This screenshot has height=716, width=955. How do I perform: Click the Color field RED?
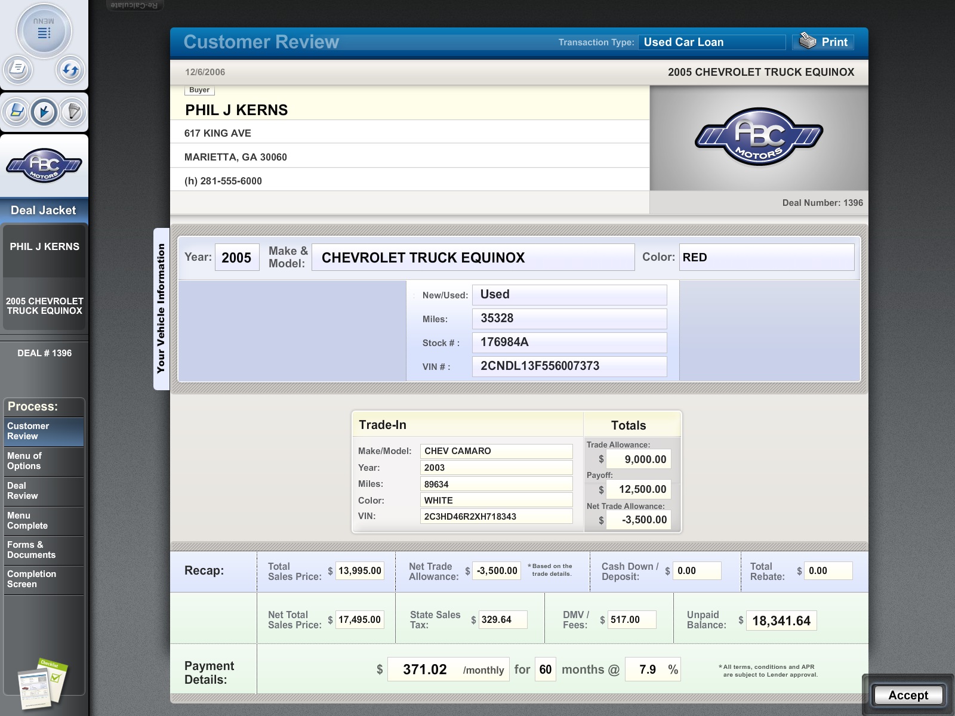(766, 258)
